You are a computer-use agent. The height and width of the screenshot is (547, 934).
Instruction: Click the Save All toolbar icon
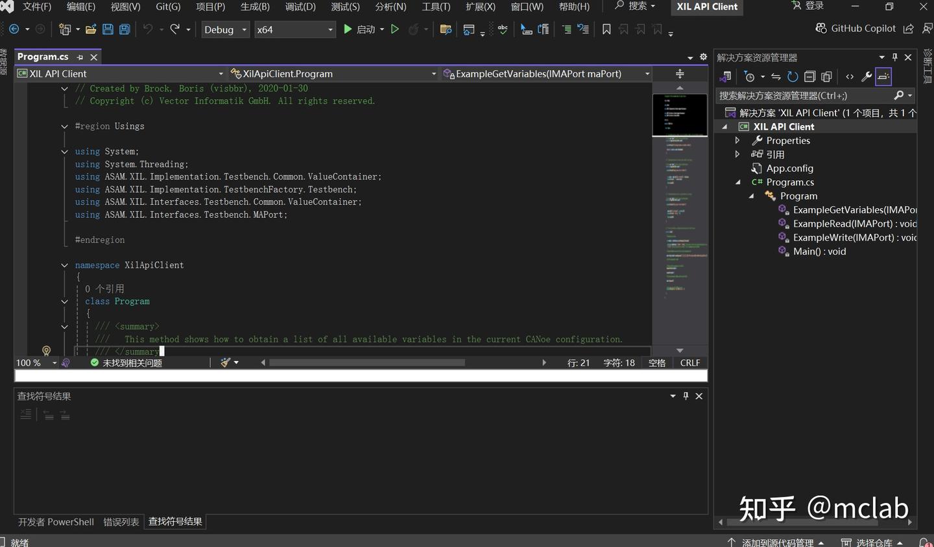point(125,29)
